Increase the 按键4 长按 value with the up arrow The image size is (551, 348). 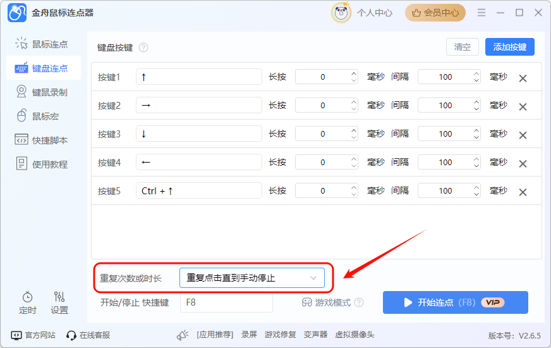[x=354, y=159]
